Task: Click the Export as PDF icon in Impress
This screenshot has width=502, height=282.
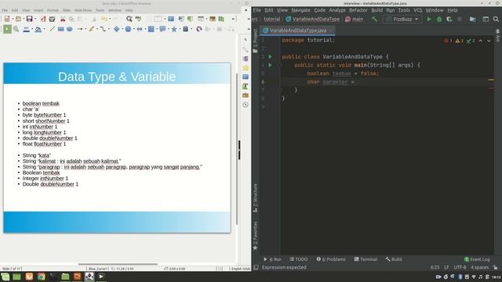Action: point(43,19)
